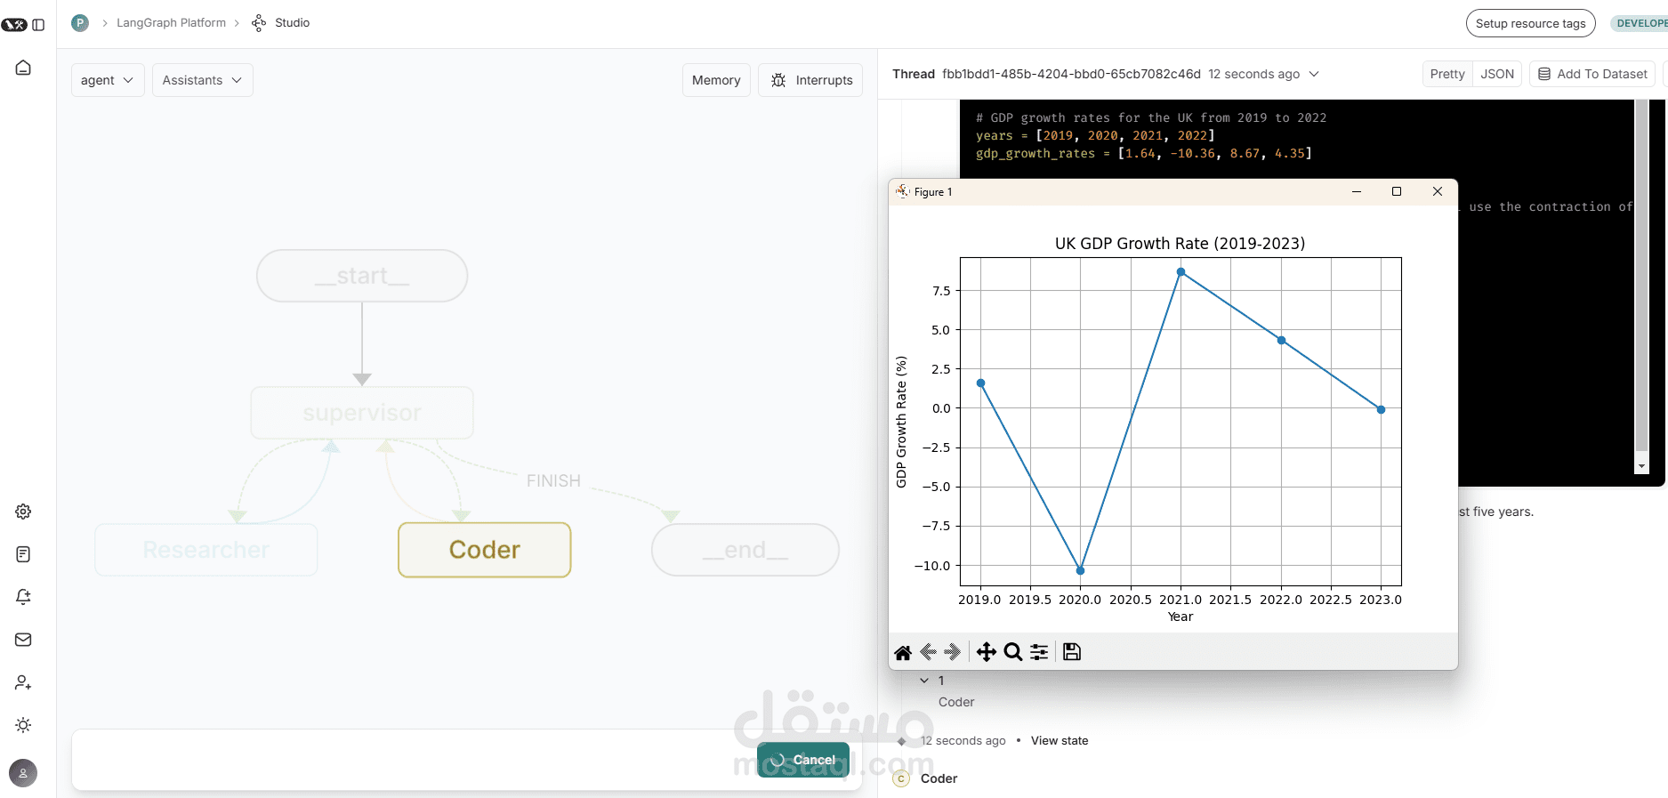Click the LangSmith logo icon
This screenshot has height=798, width=1668.
pyautogui.click(x=14, y=25)
